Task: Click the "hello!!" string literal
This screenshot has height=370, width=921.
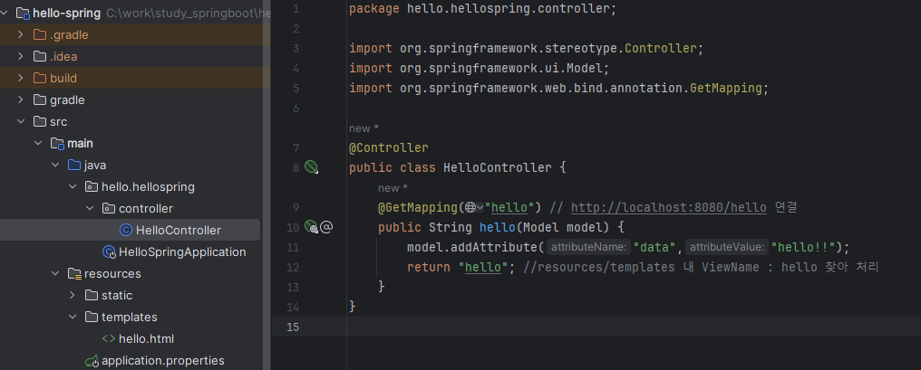Action: pyautogui.click(x=803, y=247)
